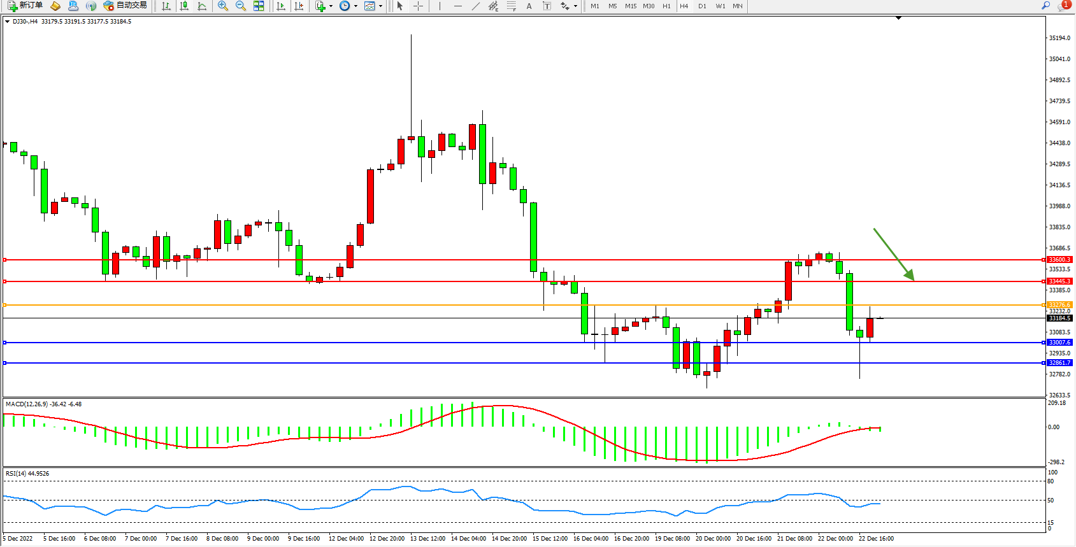Select the Fibonacci retracement tool
The image size is (1076, 547).
511,6
